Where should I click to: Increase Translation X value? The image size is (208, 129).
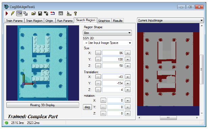128,77
